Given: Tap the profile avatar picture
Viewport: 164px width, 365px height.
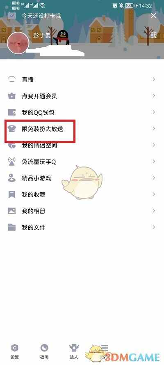Looking at the screenshot, I should (18, 44).
